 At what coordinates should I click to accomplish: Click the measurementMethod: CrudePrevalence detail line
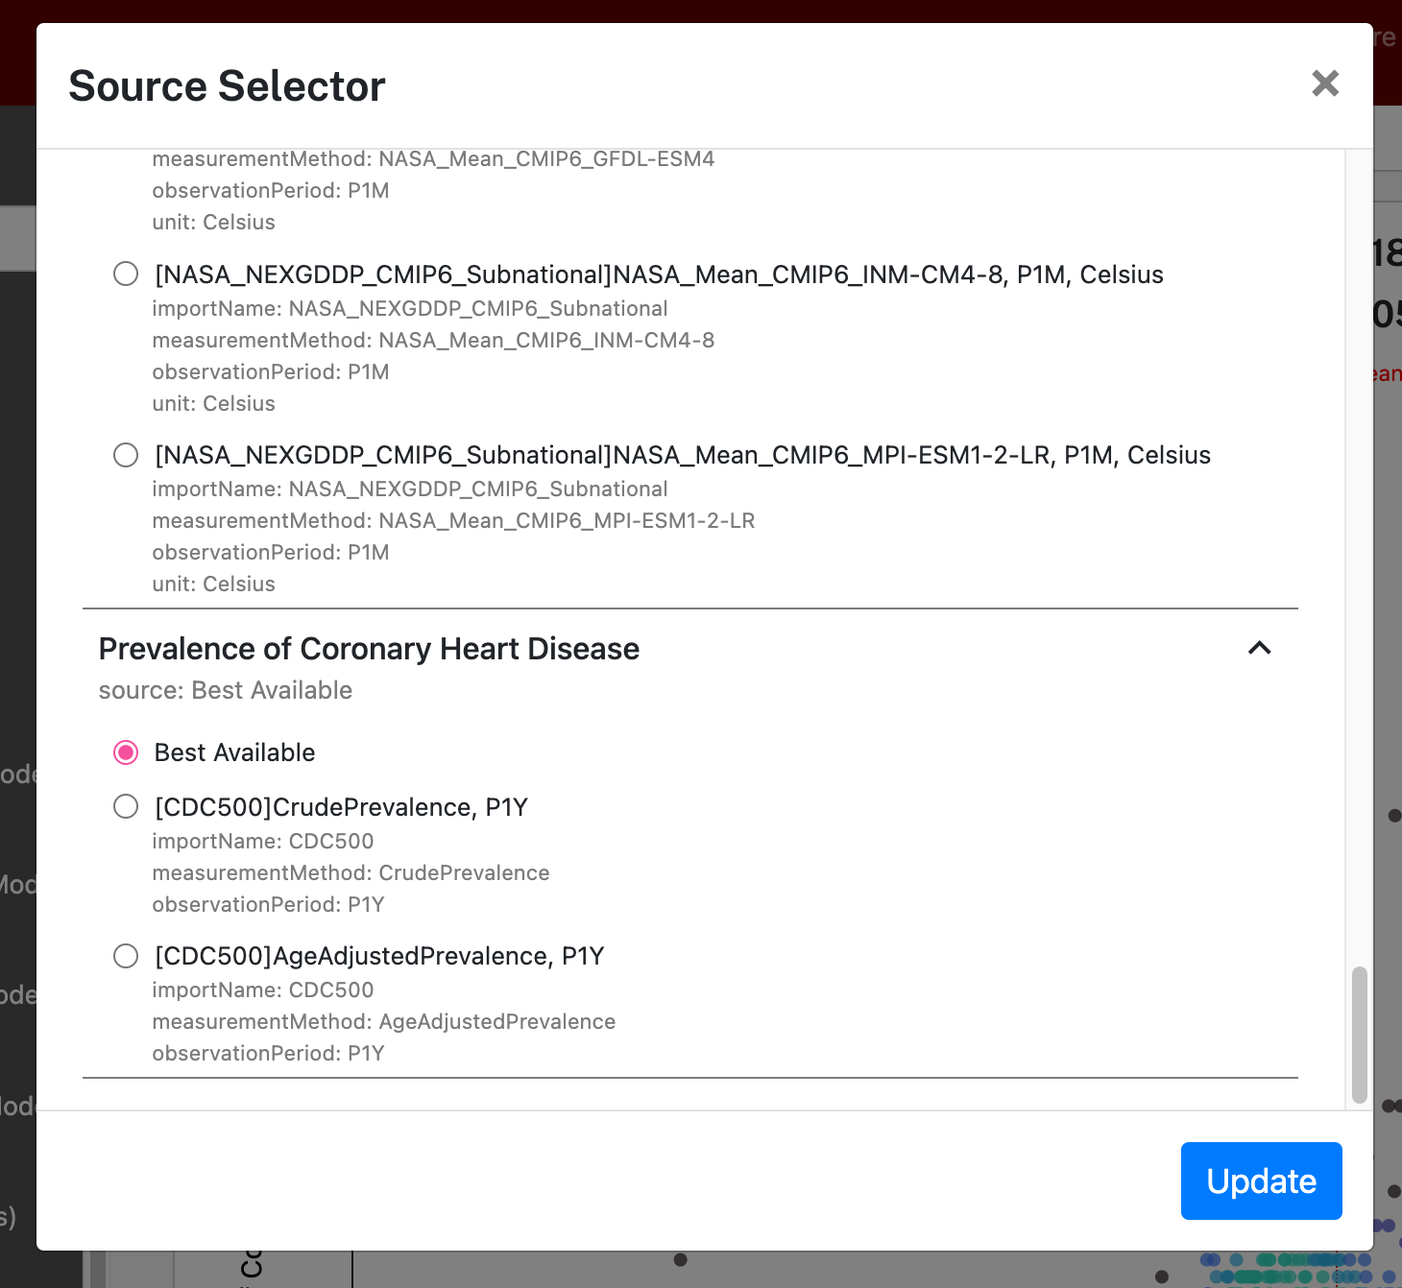[350, 872]
